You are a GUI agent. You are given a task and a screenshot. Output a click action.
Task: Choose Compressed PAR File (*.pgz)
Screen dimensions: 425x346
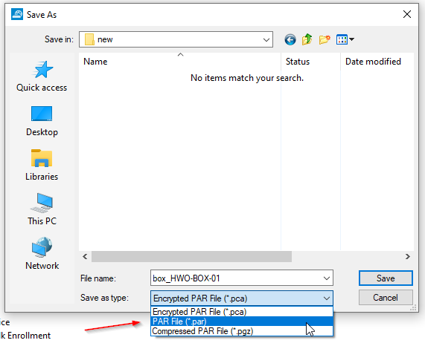(x=242, y=331)
